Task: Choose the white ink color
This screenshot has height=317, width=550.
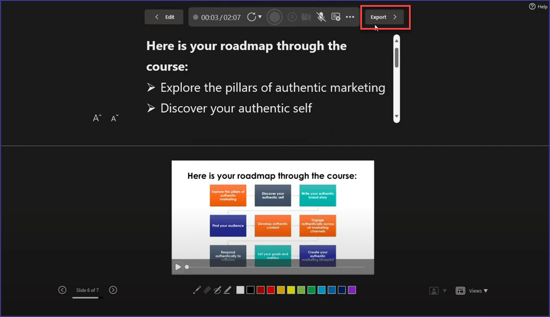Action: click(240, 290)
